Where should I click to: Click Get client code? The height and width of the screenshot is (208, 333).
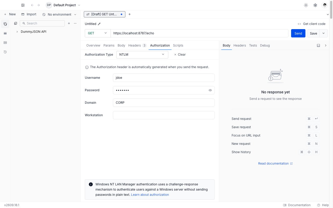pyautogui.click(x=311, y=24)
